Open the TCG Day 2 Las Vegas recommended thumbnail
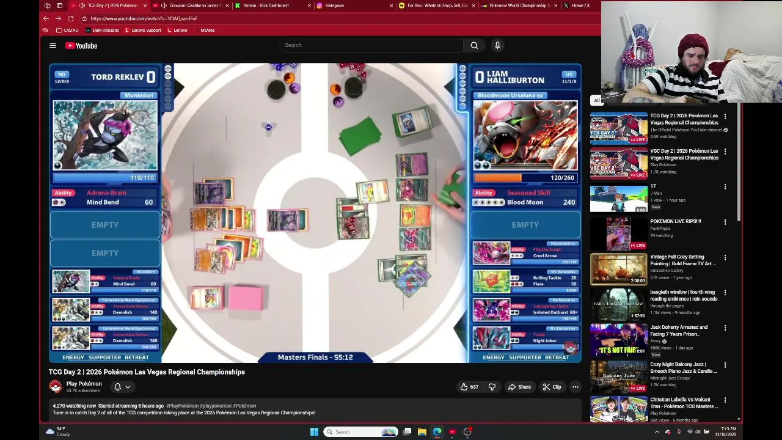Screen dimensions: 782x440 click(x=618, y=127)
